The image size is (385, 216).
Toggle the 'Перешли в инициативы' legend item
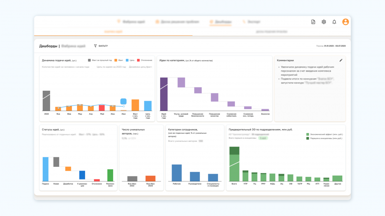(308, 138)
